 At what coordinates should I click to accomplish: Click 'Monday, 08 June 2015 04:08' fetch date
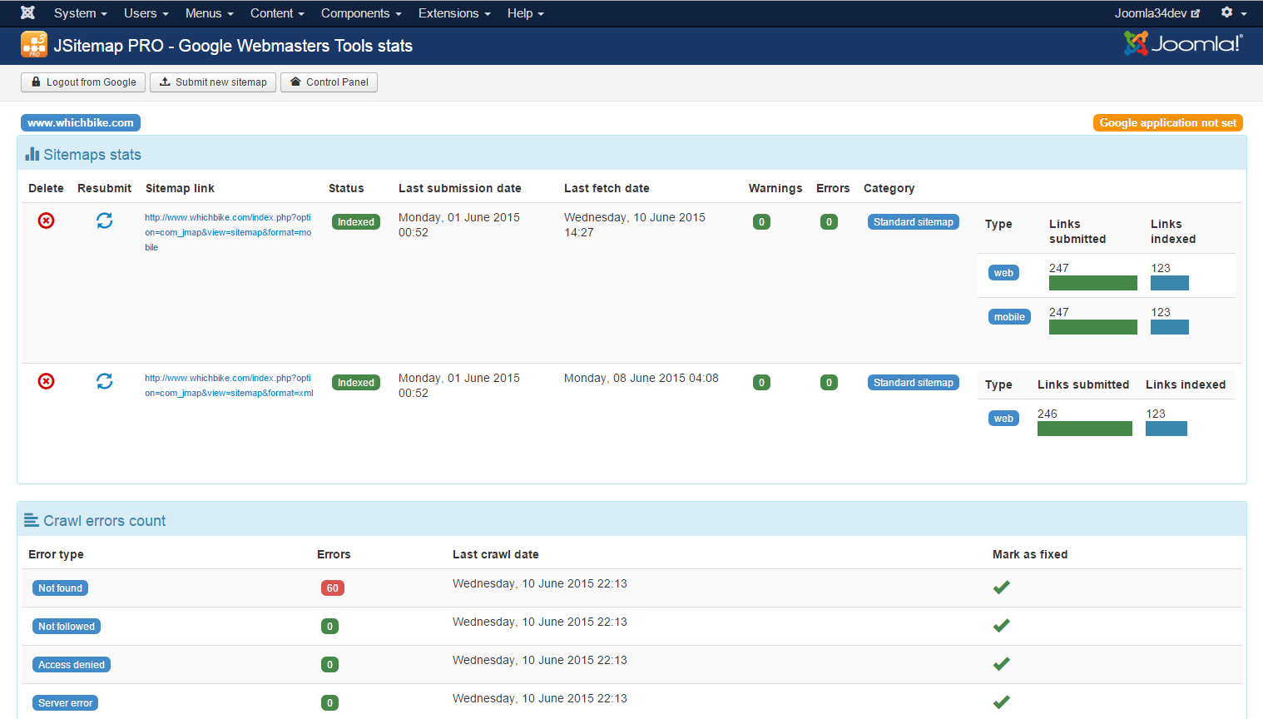[641, 378]
